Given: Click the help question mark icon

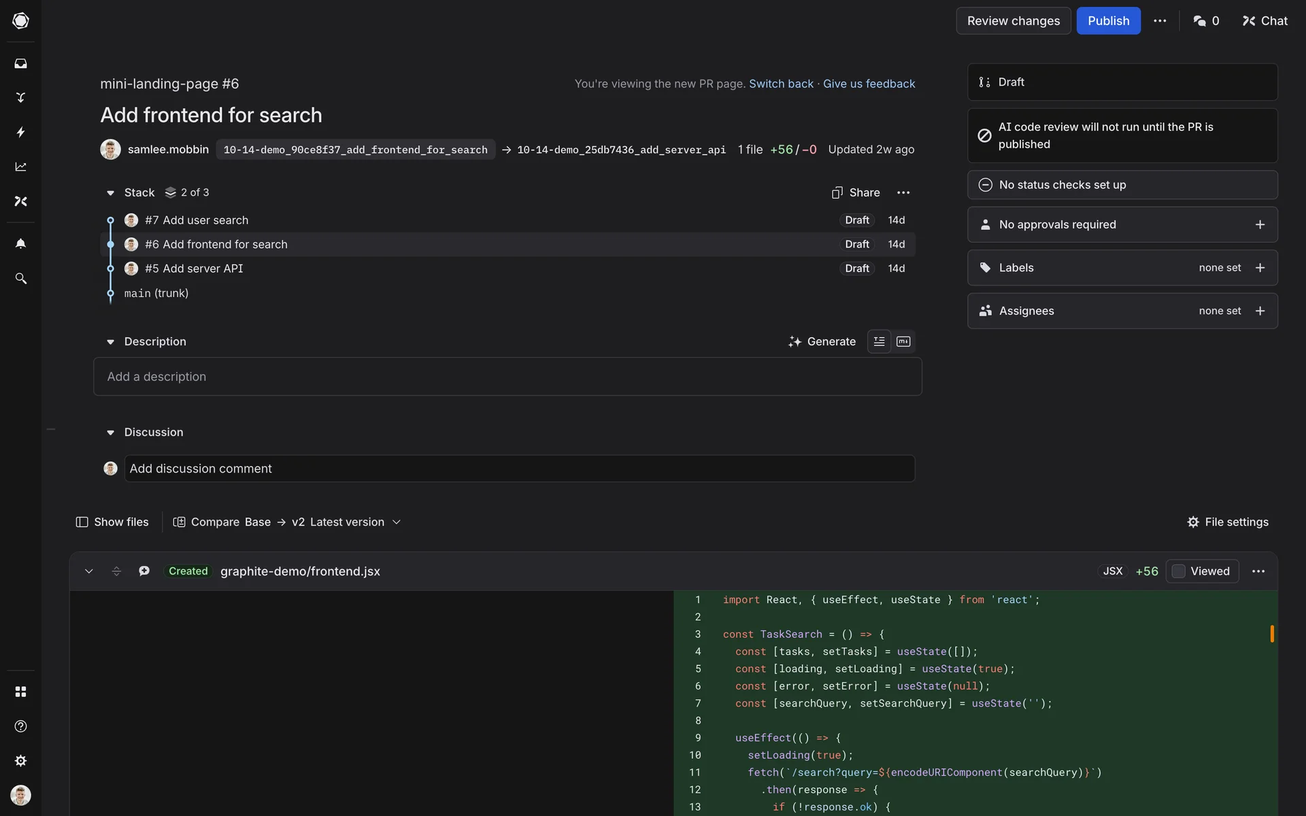Looking at the screenshot, I should click(20, 726).
